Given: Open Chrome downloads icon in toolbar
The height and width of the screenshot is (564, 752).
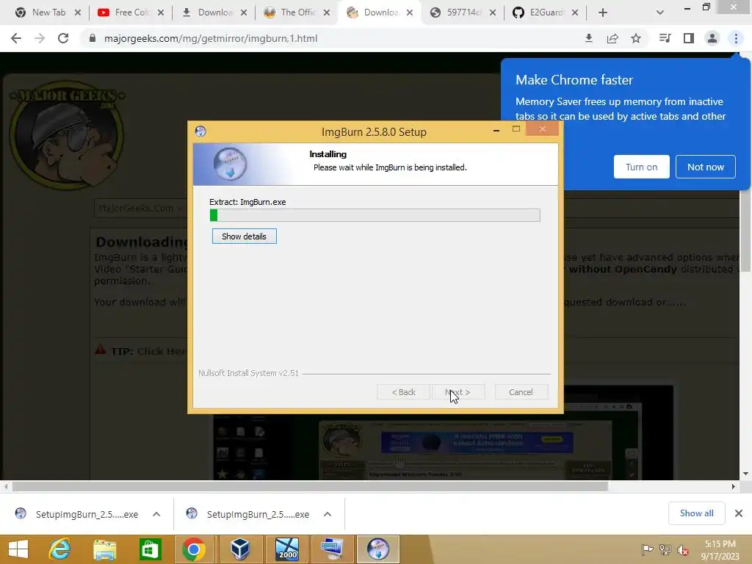Looking at the screenshot, I should (589, 38).
